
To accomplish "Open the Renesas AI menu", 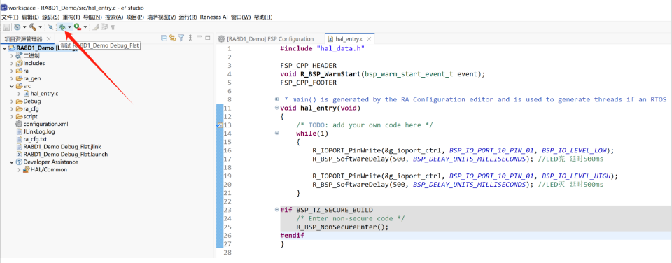I will [214, 17].
